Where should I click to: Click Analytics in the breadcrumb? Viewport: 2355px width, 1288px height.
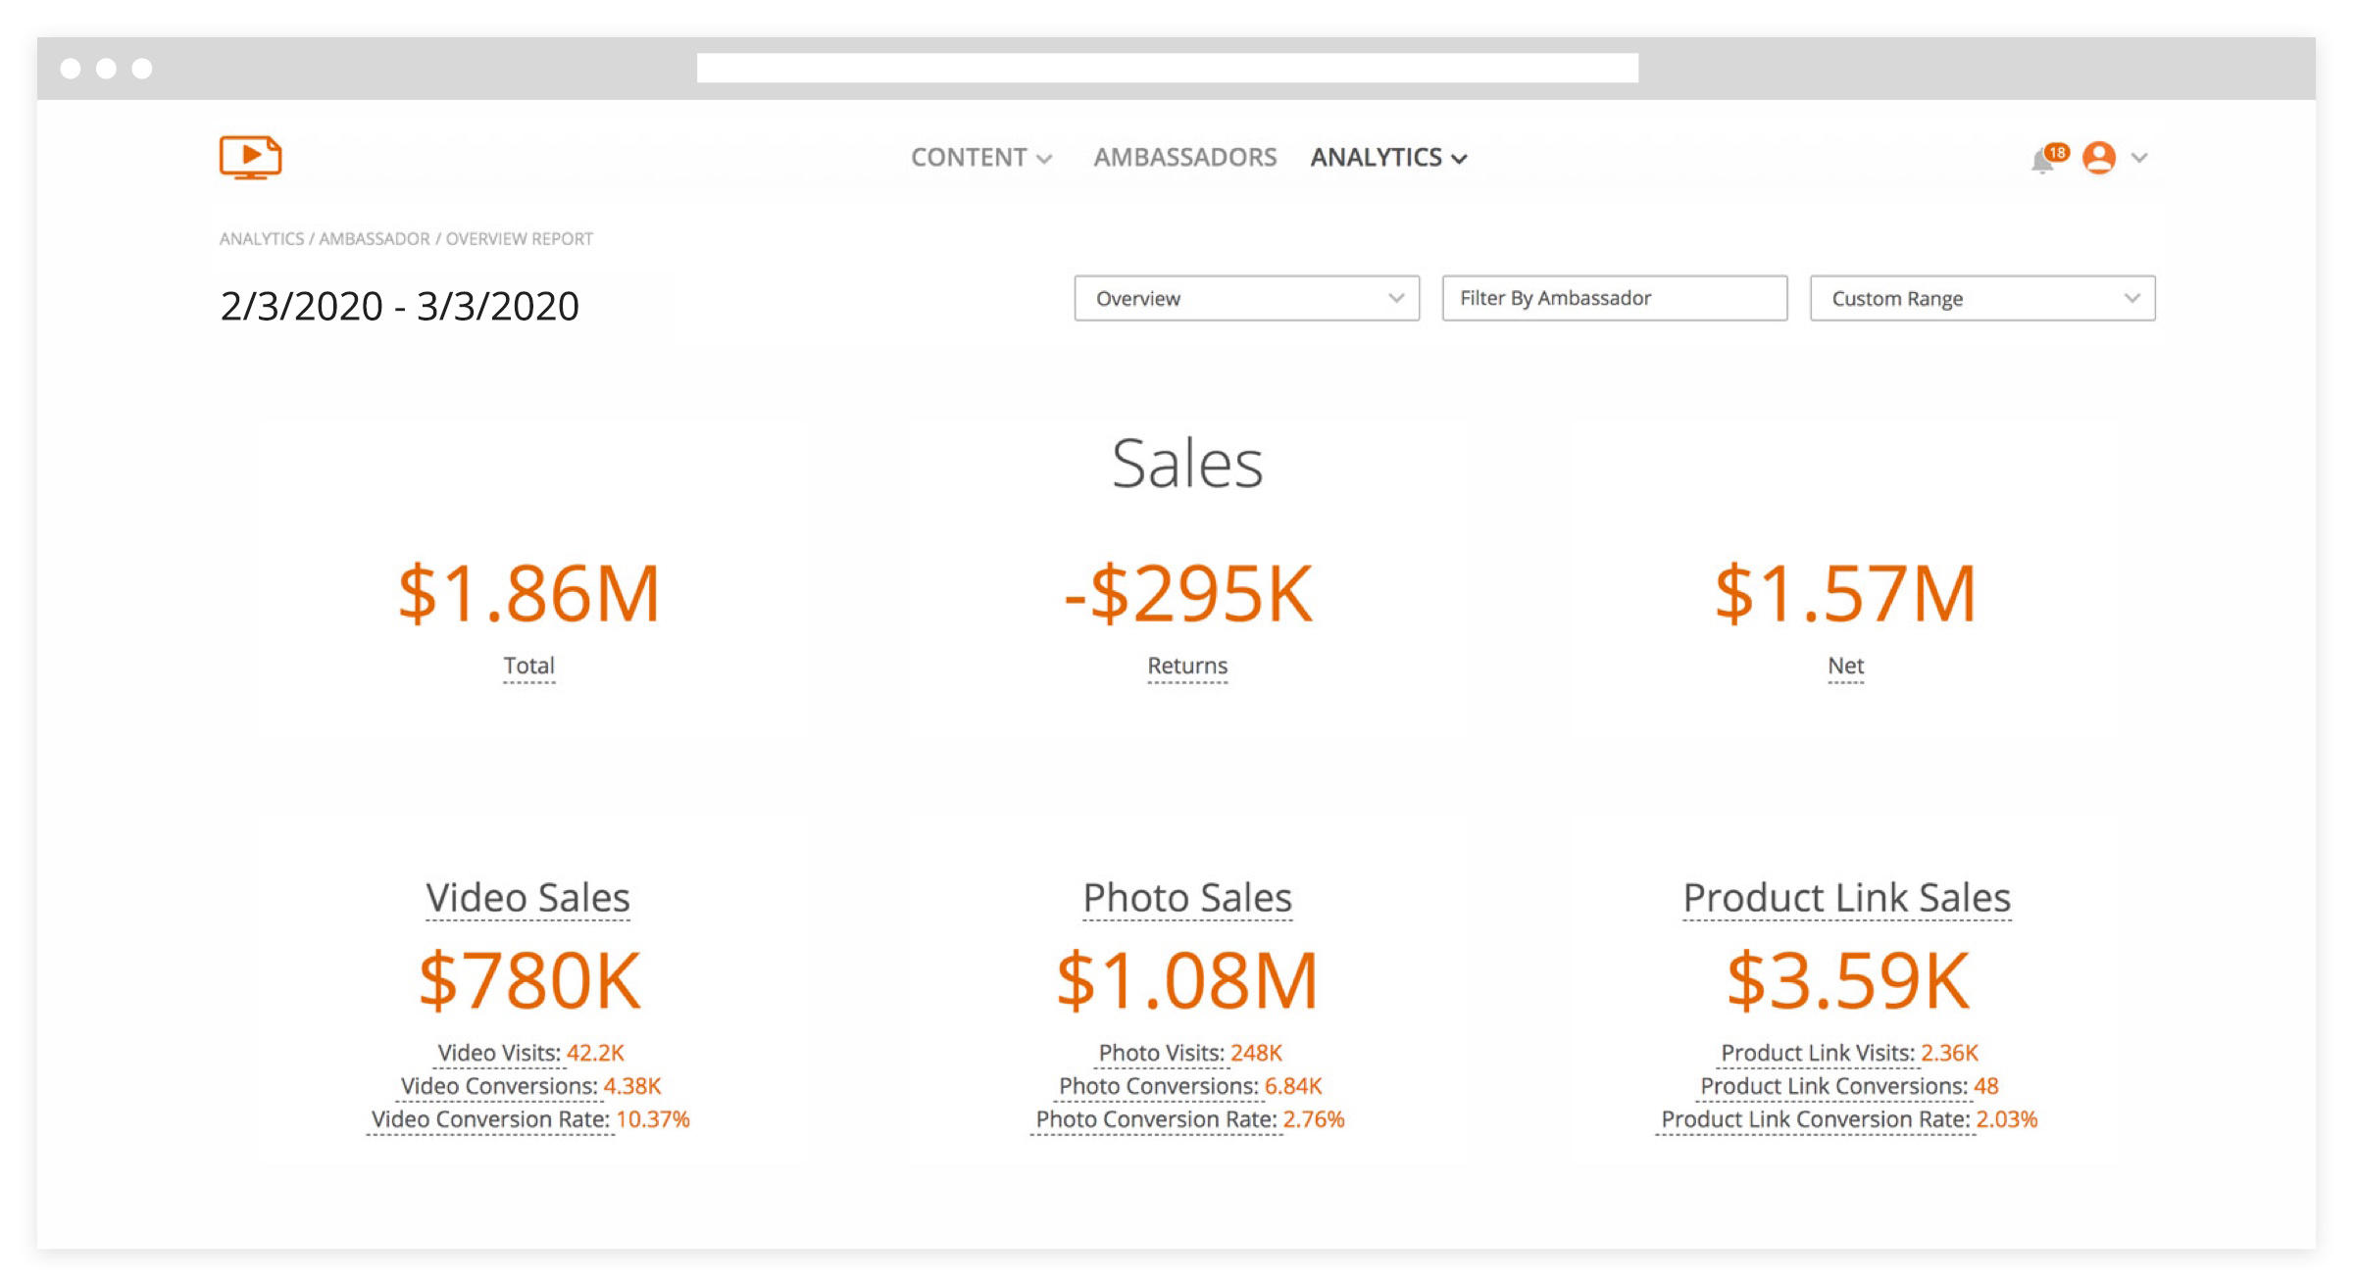click(261, 239)
